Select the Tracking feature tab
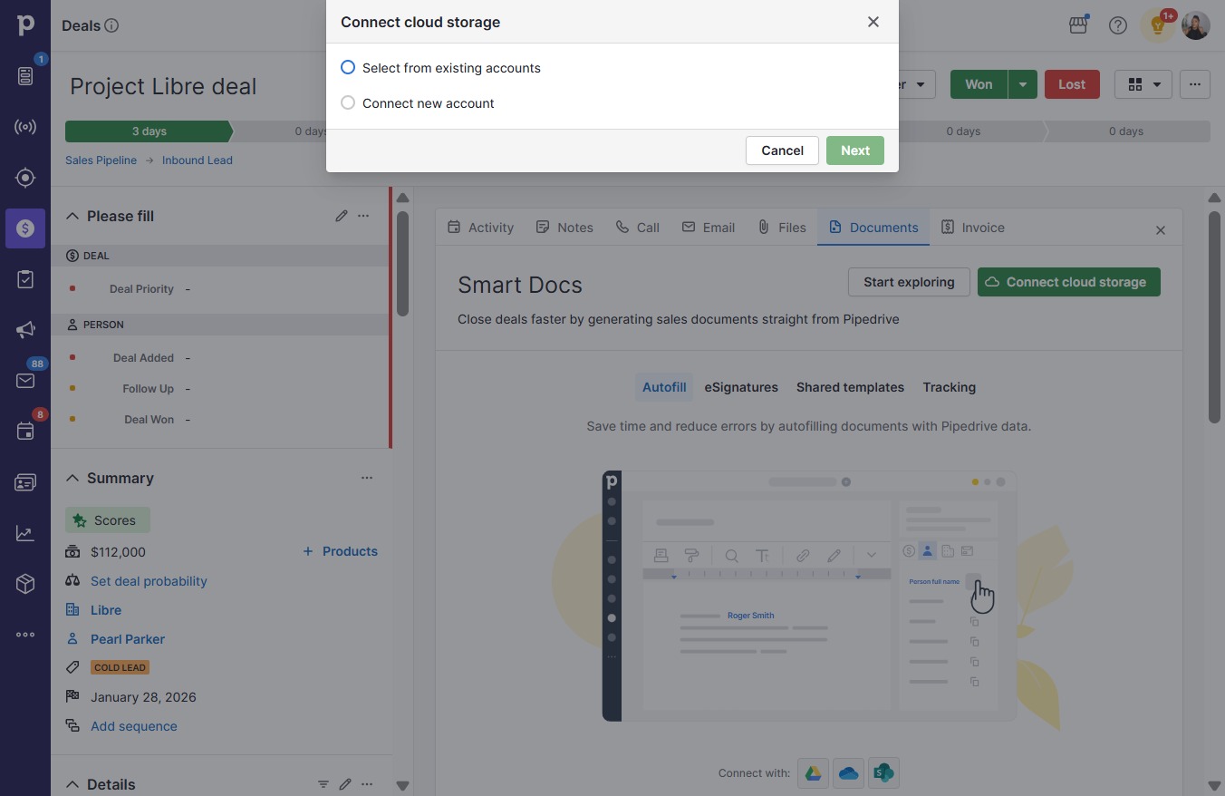 pyautogui.click(x=949, y=387)
